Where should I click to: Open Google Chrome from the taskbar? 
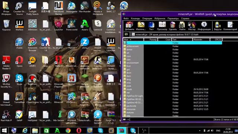[68, 131]
